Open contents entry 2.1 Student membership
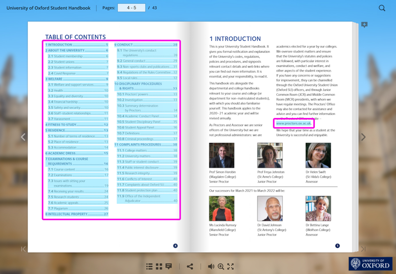The width and height of the screenshot is (396, 274). [x=78, y=56]
